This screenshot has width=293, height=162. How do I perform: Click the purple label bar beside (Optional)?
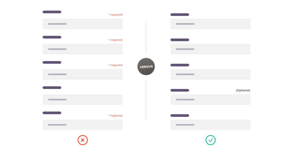[x=180, y=90]
